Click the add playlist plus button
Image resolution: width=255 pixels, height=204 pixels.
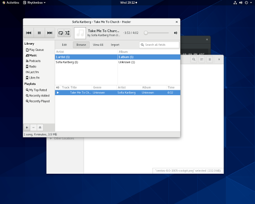click(x=27, y=127)
